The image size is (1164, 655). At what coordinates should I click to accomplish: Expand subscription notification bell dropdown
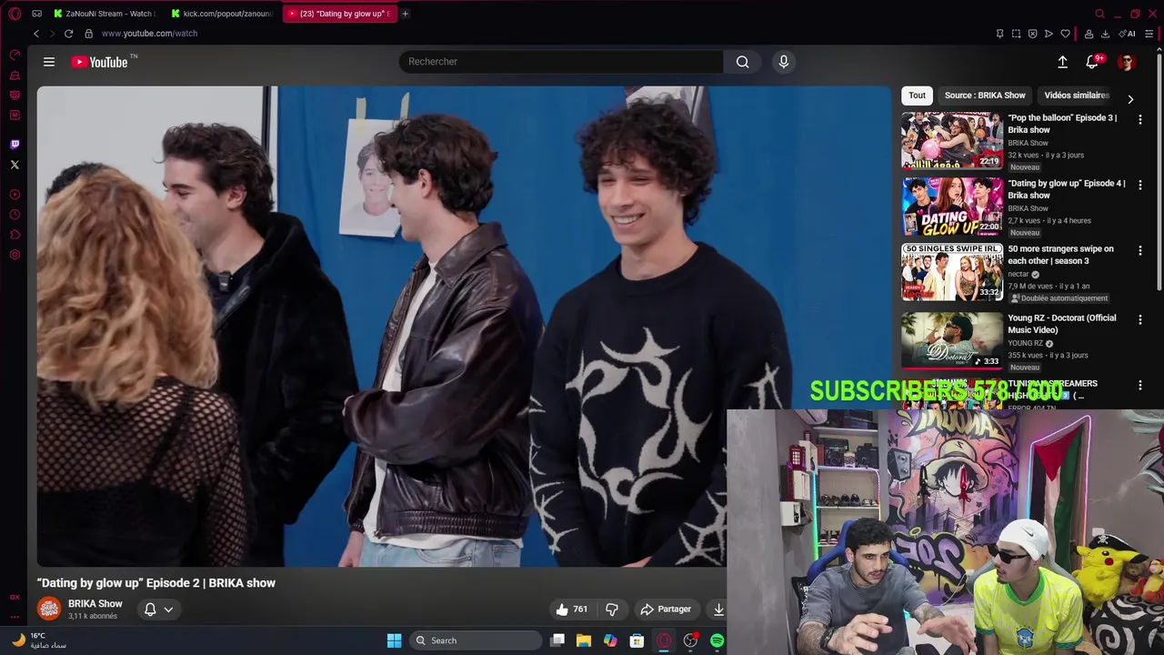coord(158,610)
